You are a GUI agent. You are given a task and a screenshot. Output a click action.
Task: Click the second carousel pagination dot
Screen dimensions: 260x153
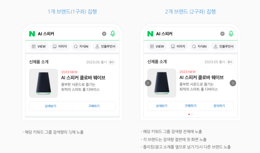coord(192,114)
